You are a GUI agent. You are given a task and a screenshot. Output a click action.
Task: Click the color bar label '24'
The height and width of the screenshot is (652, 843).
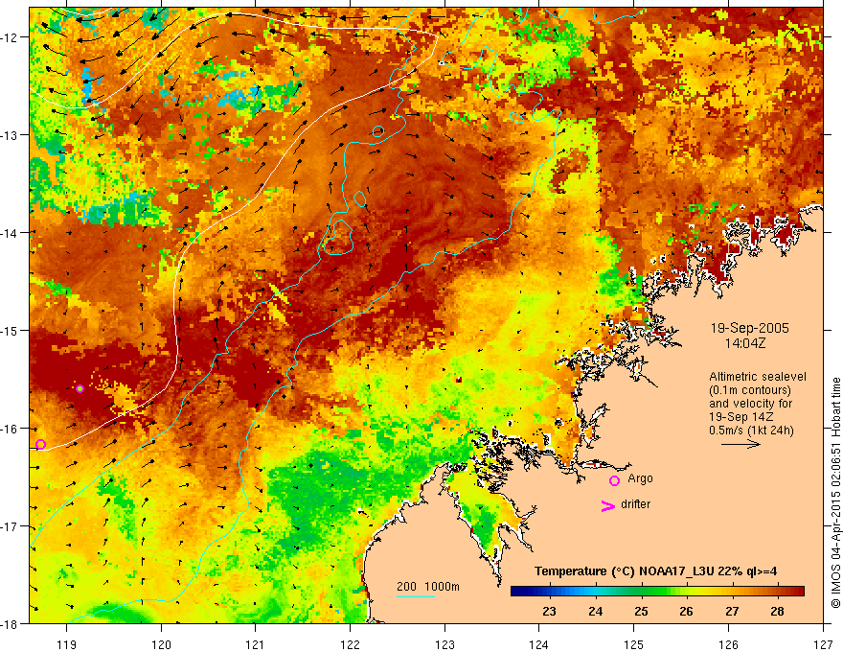595,612
